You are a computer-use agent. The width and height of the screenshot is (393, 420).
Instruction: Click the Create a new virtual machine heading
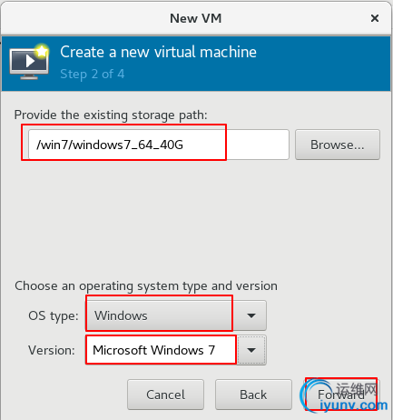pos(158,52)
